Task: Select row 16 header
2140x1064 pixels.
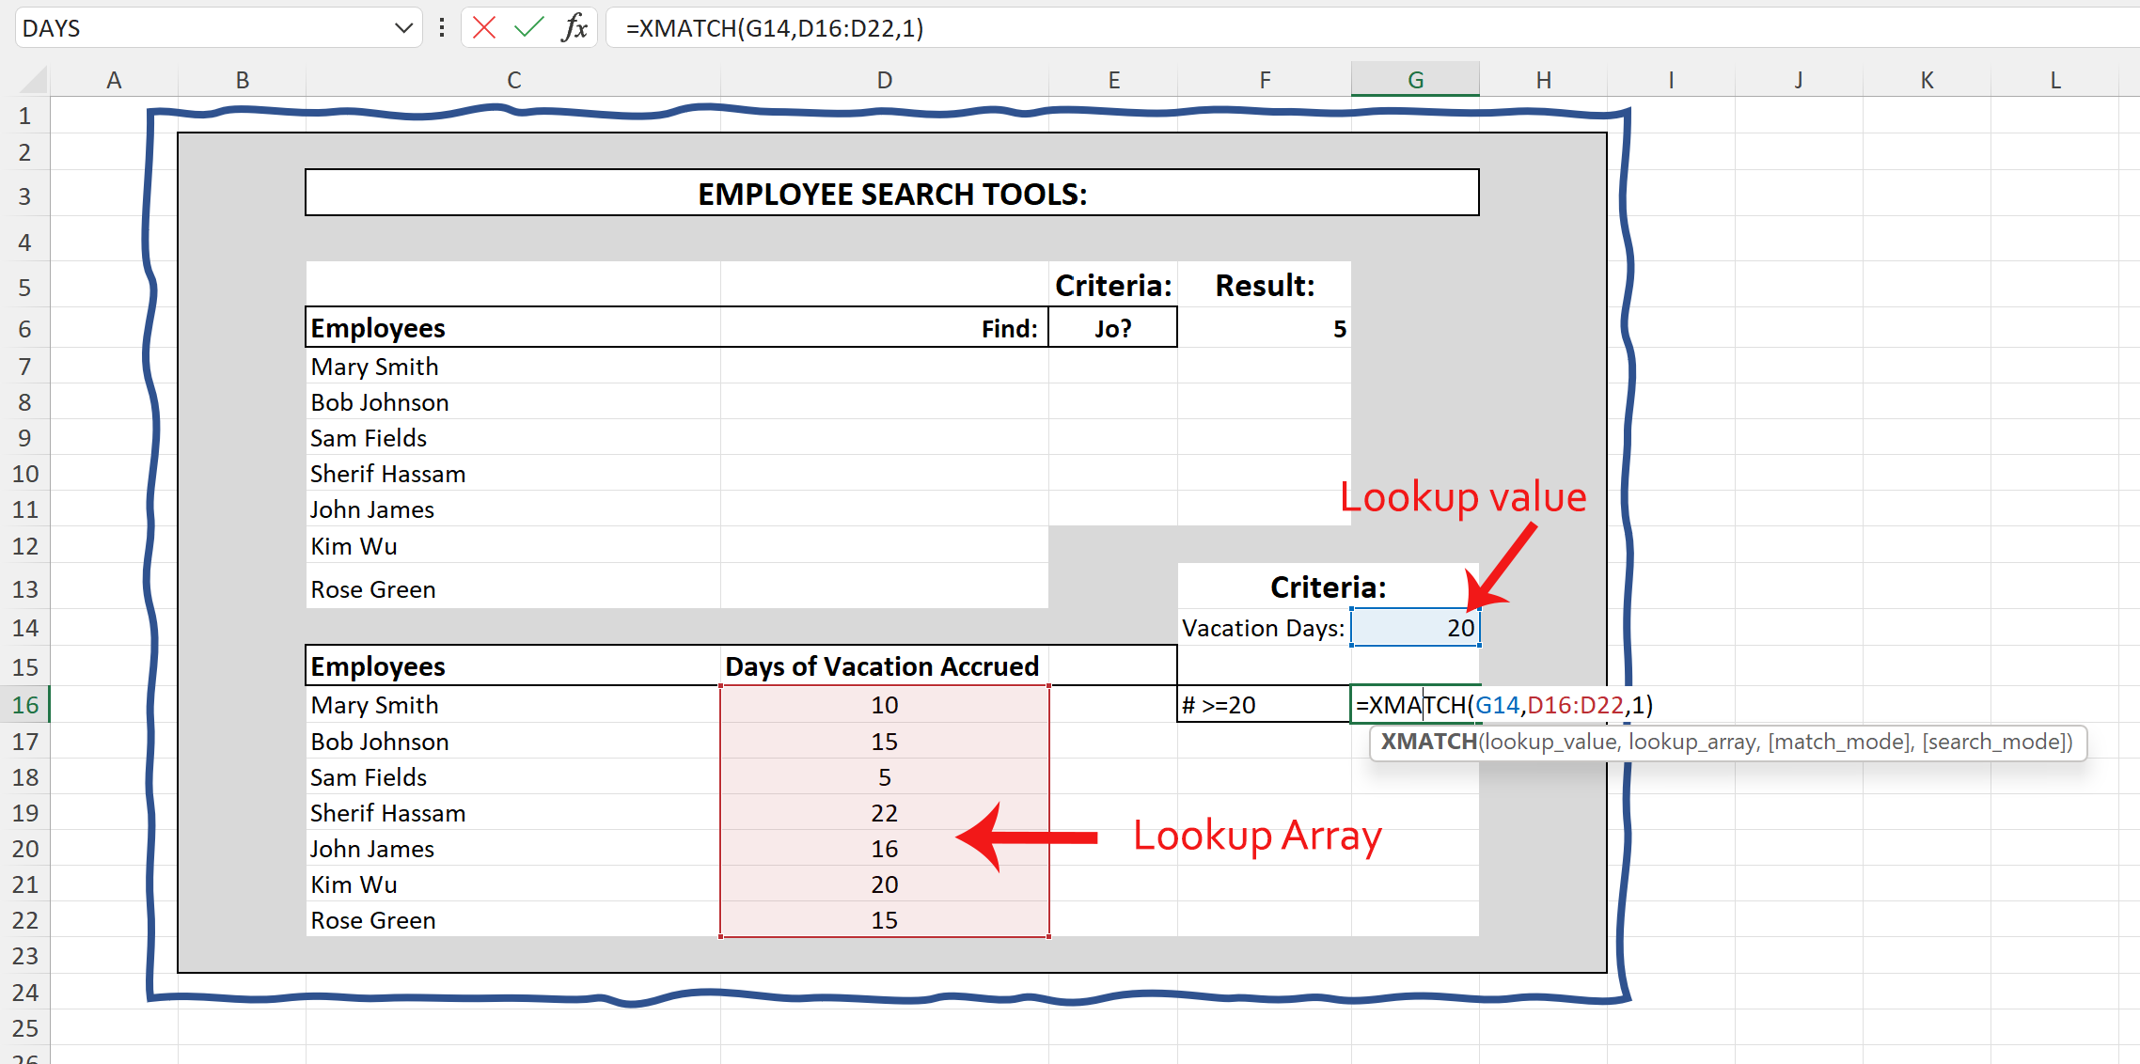Action: [24, 704]
